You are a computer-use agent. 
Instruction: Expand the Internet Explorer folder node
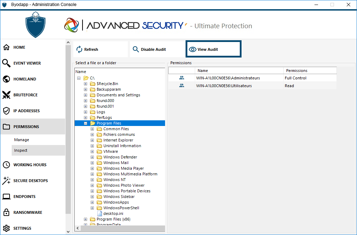(92, 140)
